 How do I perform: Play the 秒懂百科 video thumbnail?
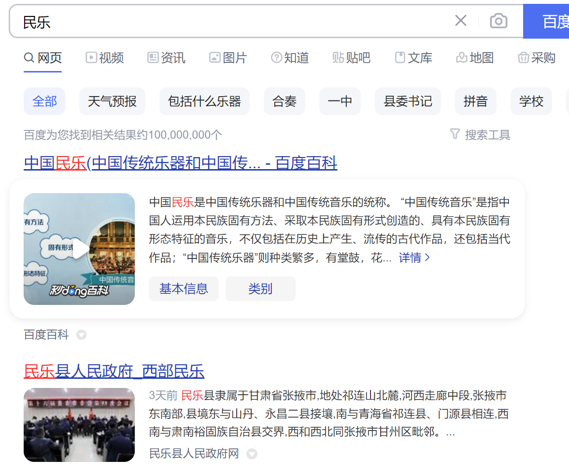(79, 249)
